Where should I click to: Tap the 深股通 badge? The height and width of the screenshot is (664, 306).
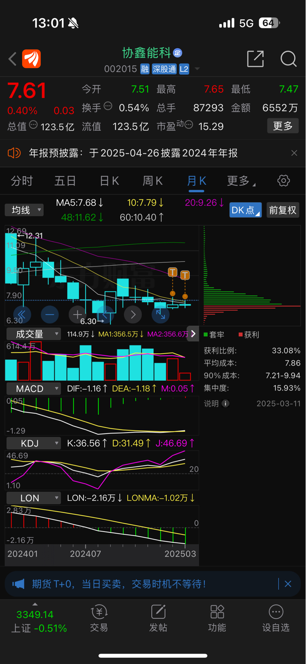click(164, 69)
